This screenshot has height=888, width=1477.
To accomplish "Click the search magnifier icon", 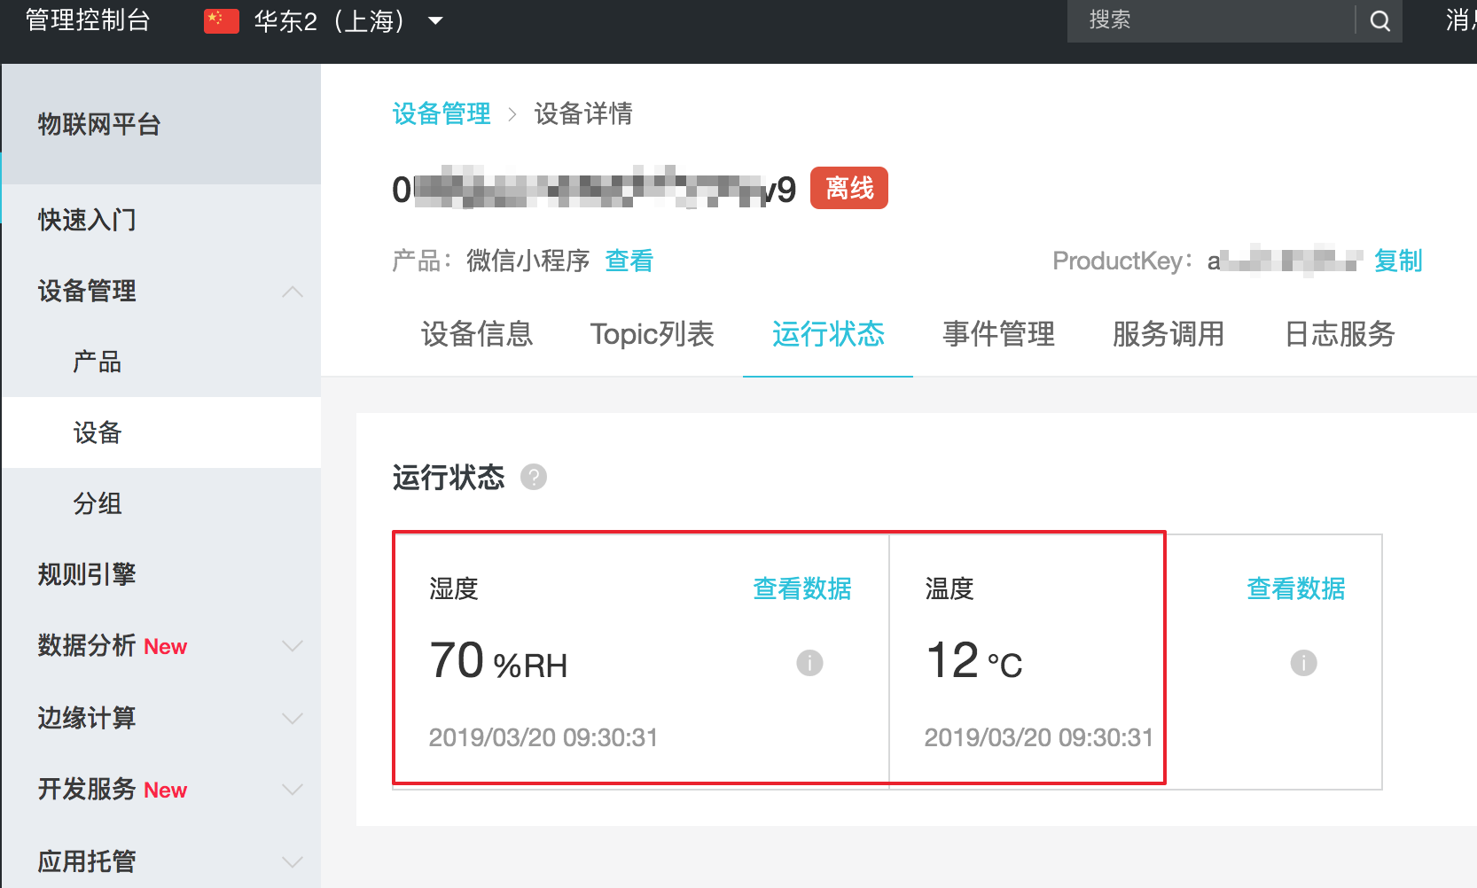I will [1379, 21].
